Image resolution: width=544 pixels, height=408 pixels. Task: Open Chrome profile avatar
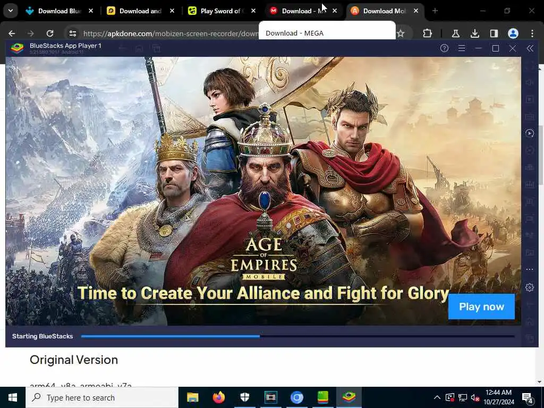pyautogui.click(x=513, y=33)
